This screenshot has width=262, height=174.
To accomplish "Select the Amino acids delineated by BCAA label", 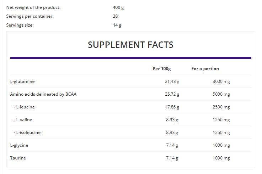I will coord(43,94).
